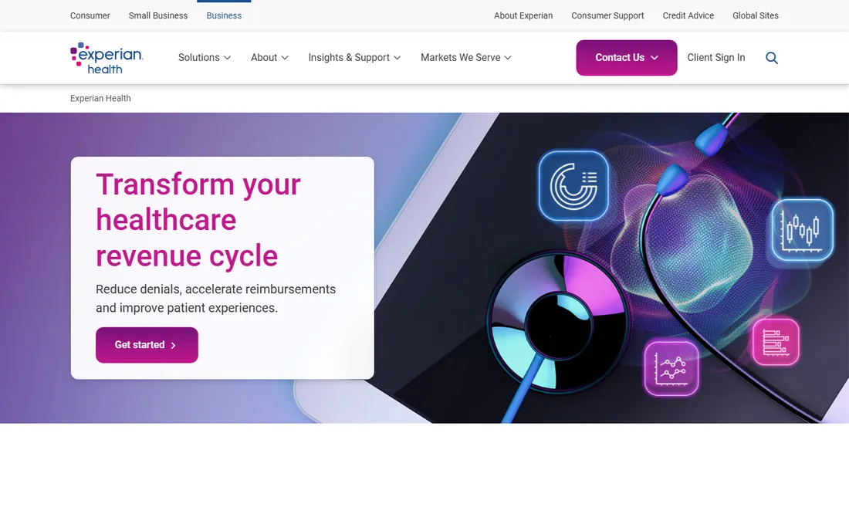The height and width of the screenshot is (531, 849).
Task: Expand the Solutions menu
Action: (204, 57)
